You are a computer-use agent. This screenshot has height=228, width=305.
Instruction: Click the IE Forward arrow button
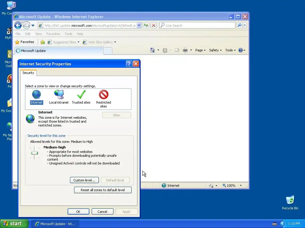point(26,26)
